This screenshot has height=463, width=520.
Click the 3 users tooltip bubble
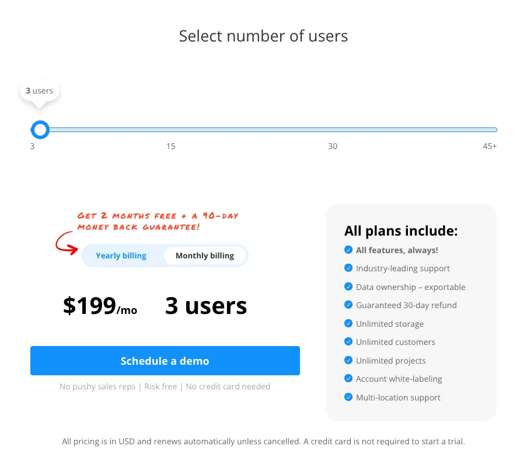[40, 91]
